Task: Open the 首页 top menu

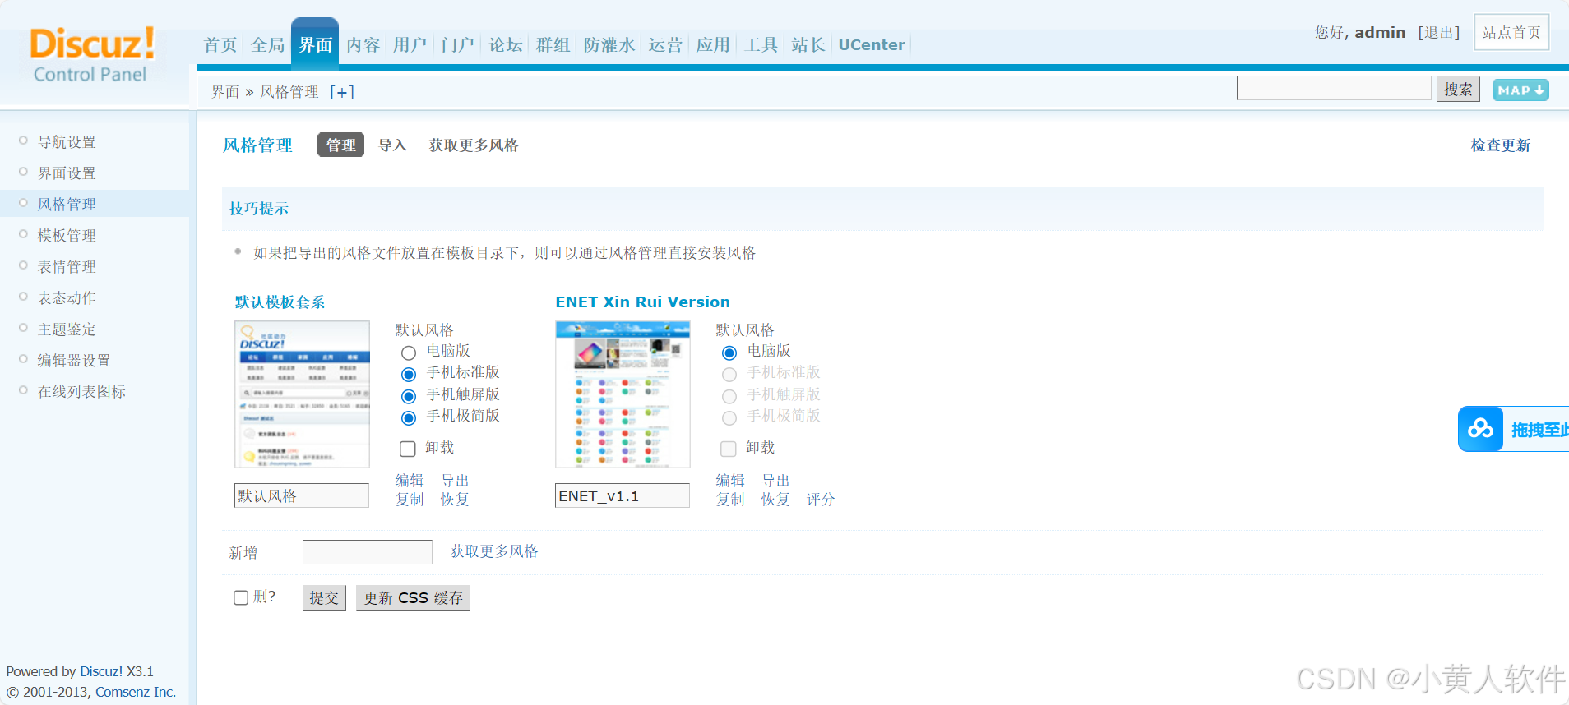Action: 220,44
